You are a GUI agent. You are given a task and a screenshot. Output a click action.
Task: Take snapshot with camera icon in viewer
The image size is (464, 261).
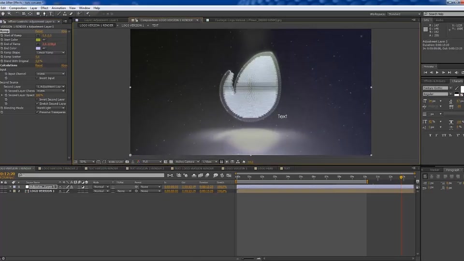tap(127, 162)
